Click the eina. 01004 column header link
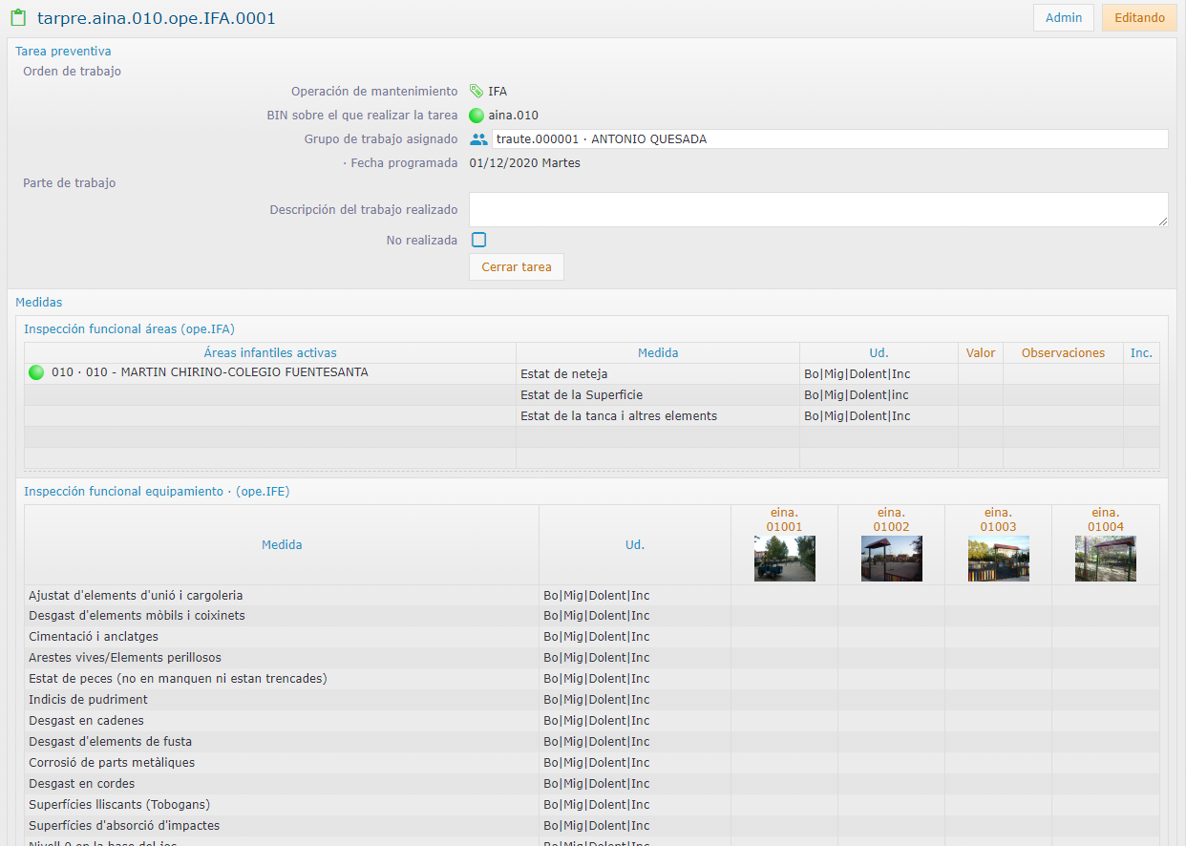Screen dimensions: 1186x846 (1106, 519)
